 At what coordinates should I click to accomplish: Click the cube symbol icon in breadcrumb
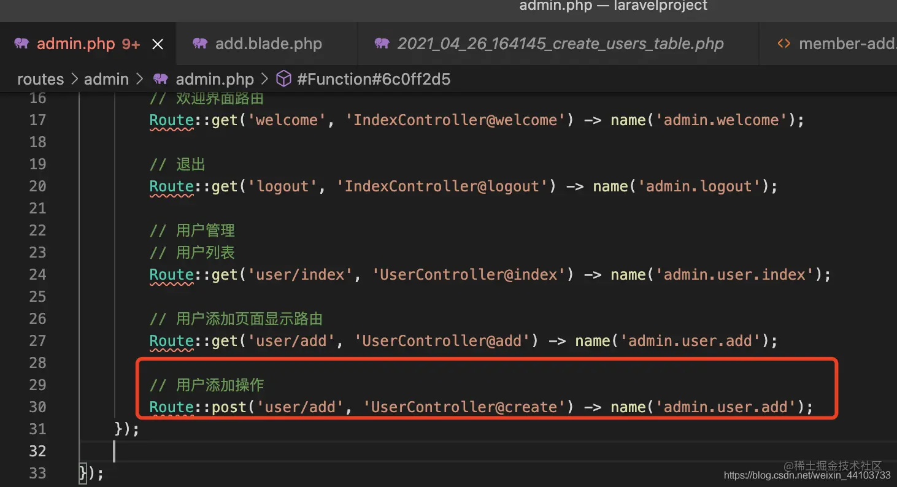(283, 79)
